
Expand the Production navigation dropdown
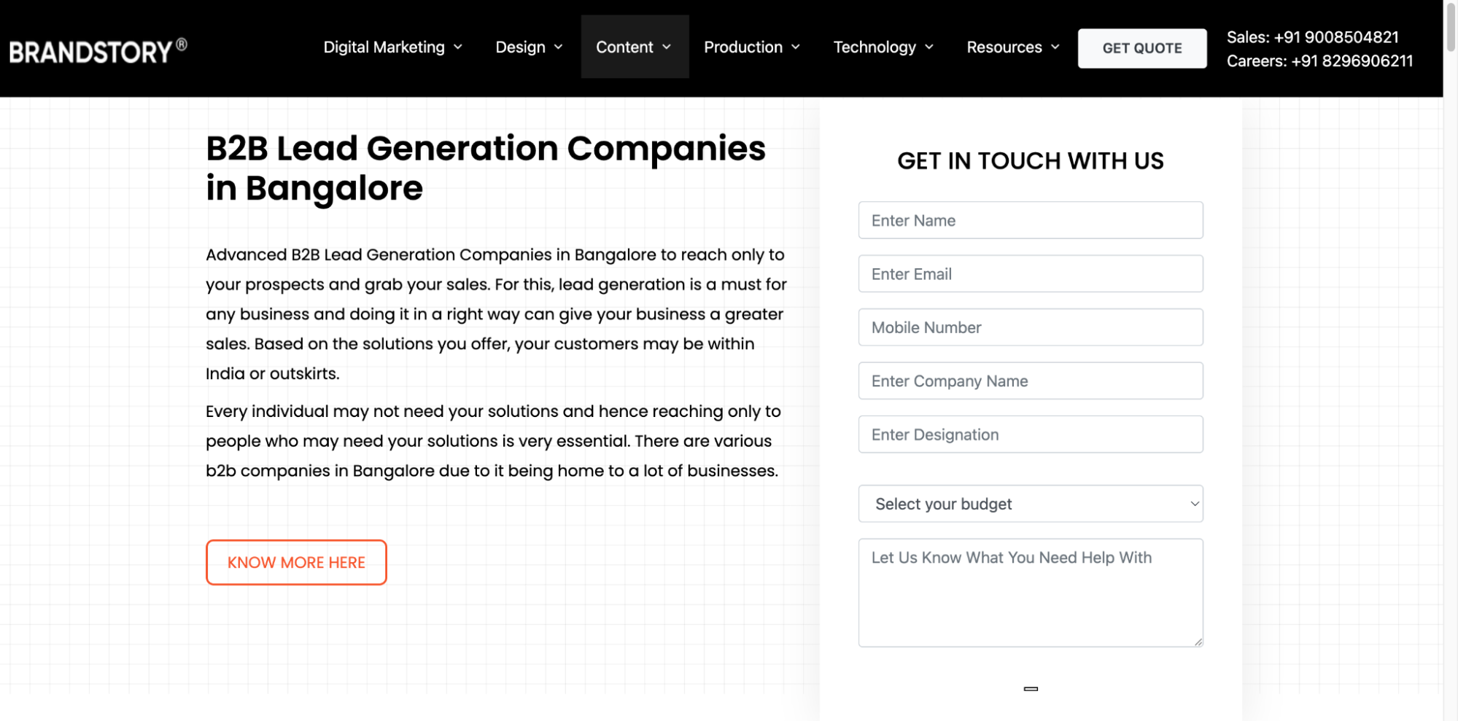pyautogui.click(x=794, y=47)
